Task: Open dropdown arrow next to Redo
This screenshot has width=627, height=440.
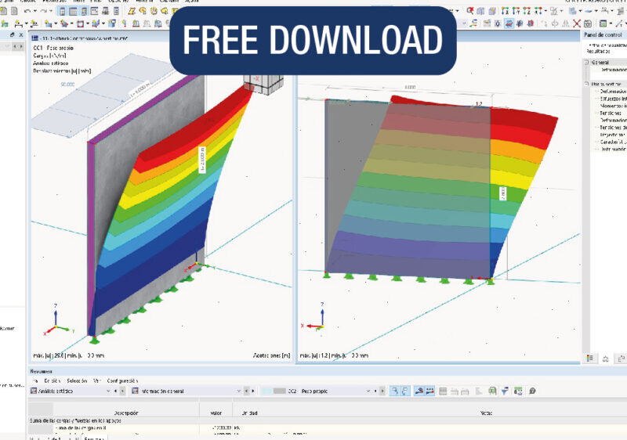Action: pyautogui.click(x=53, y=11)
